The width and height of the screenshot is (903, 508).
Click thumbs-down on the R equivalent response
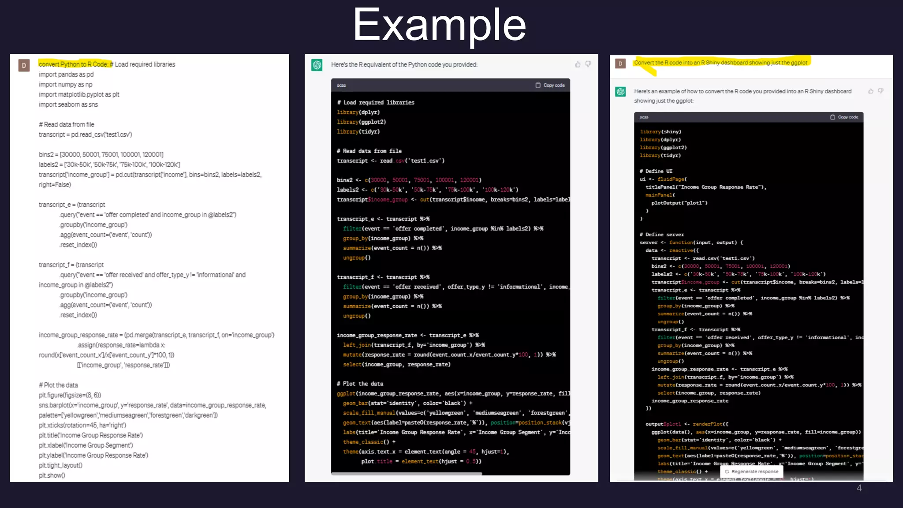588,64
